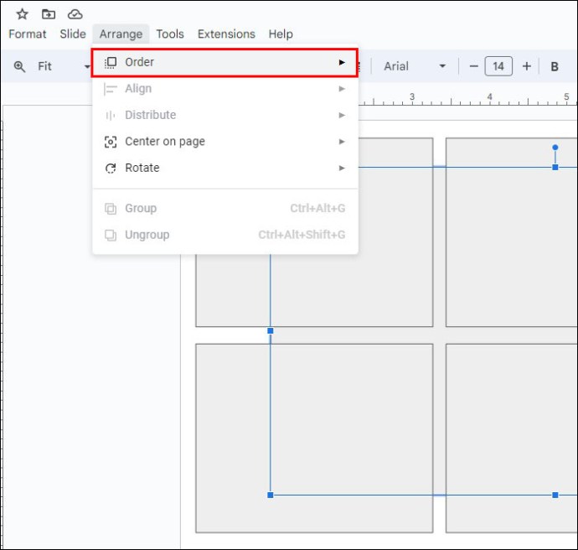Open the Order submenu
This screenshot has width=578, height=550.
[224, 62]
